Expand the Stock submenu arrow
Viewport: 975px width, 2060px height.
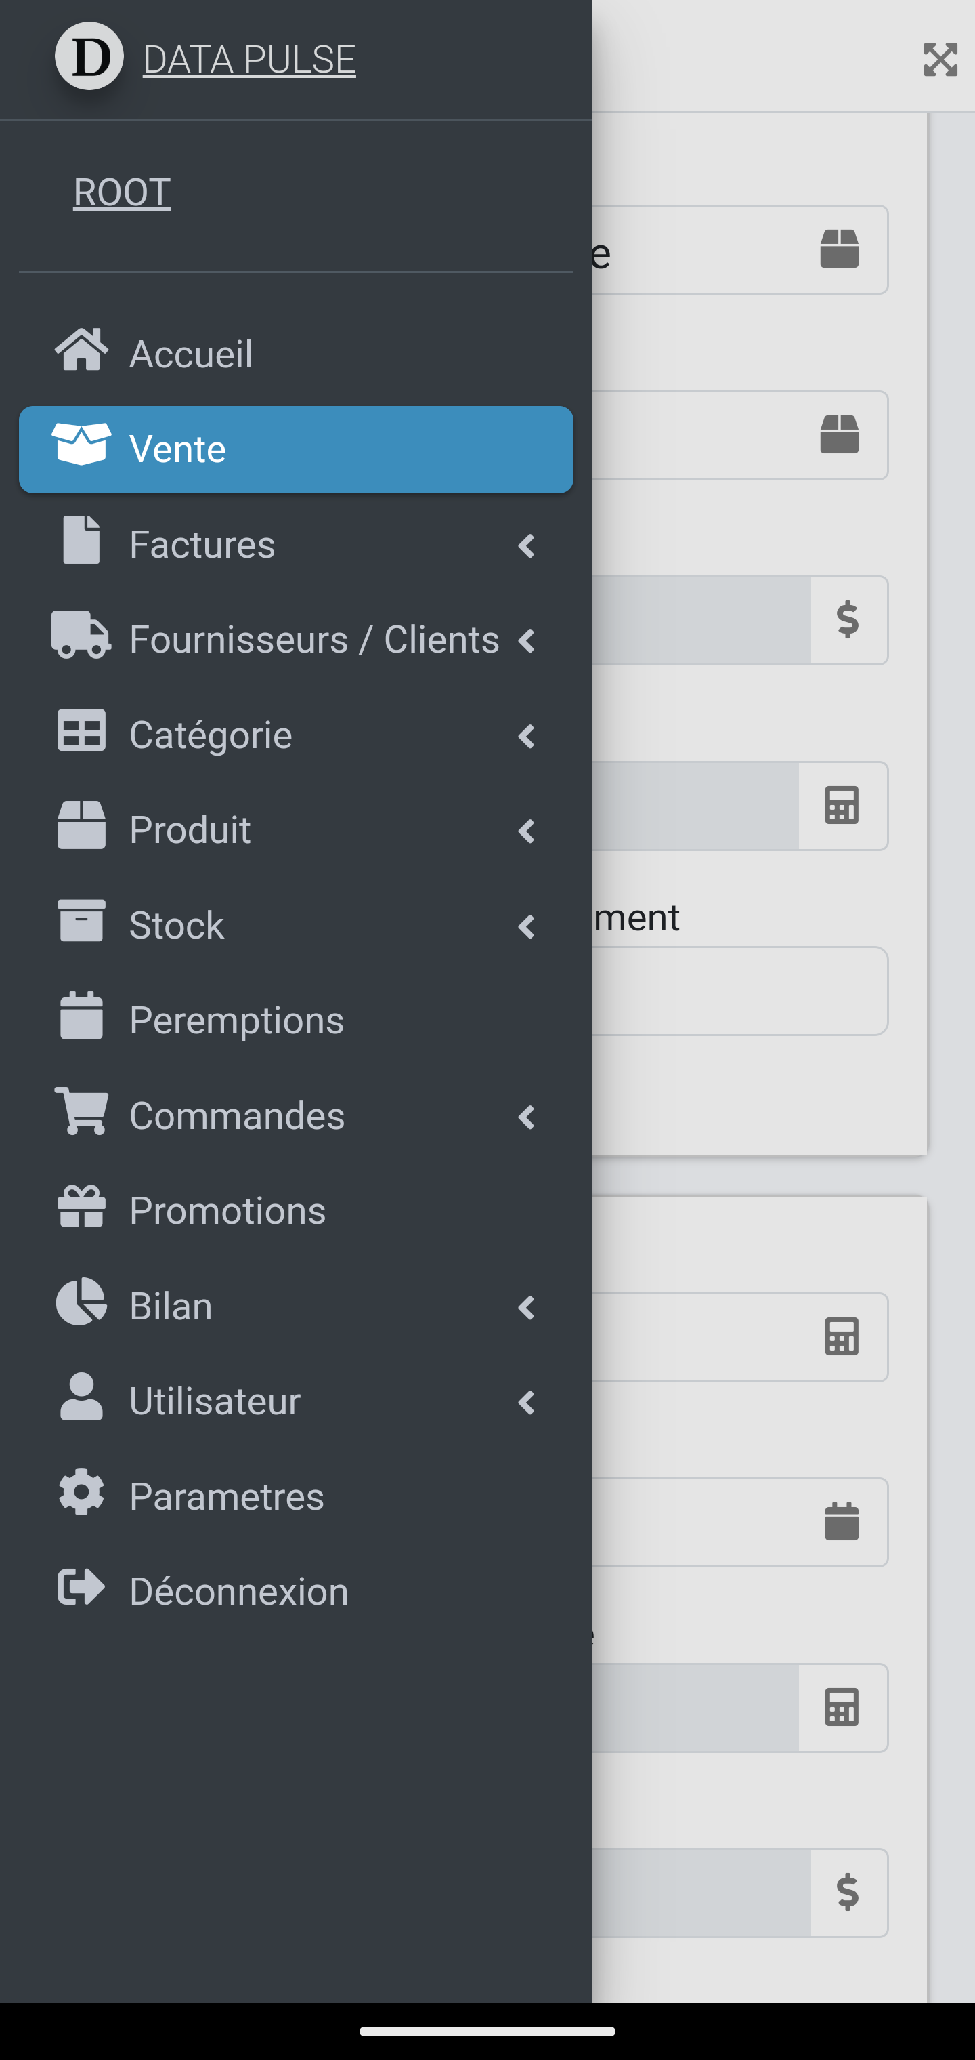pyautogui.click(x=526, y=927)
